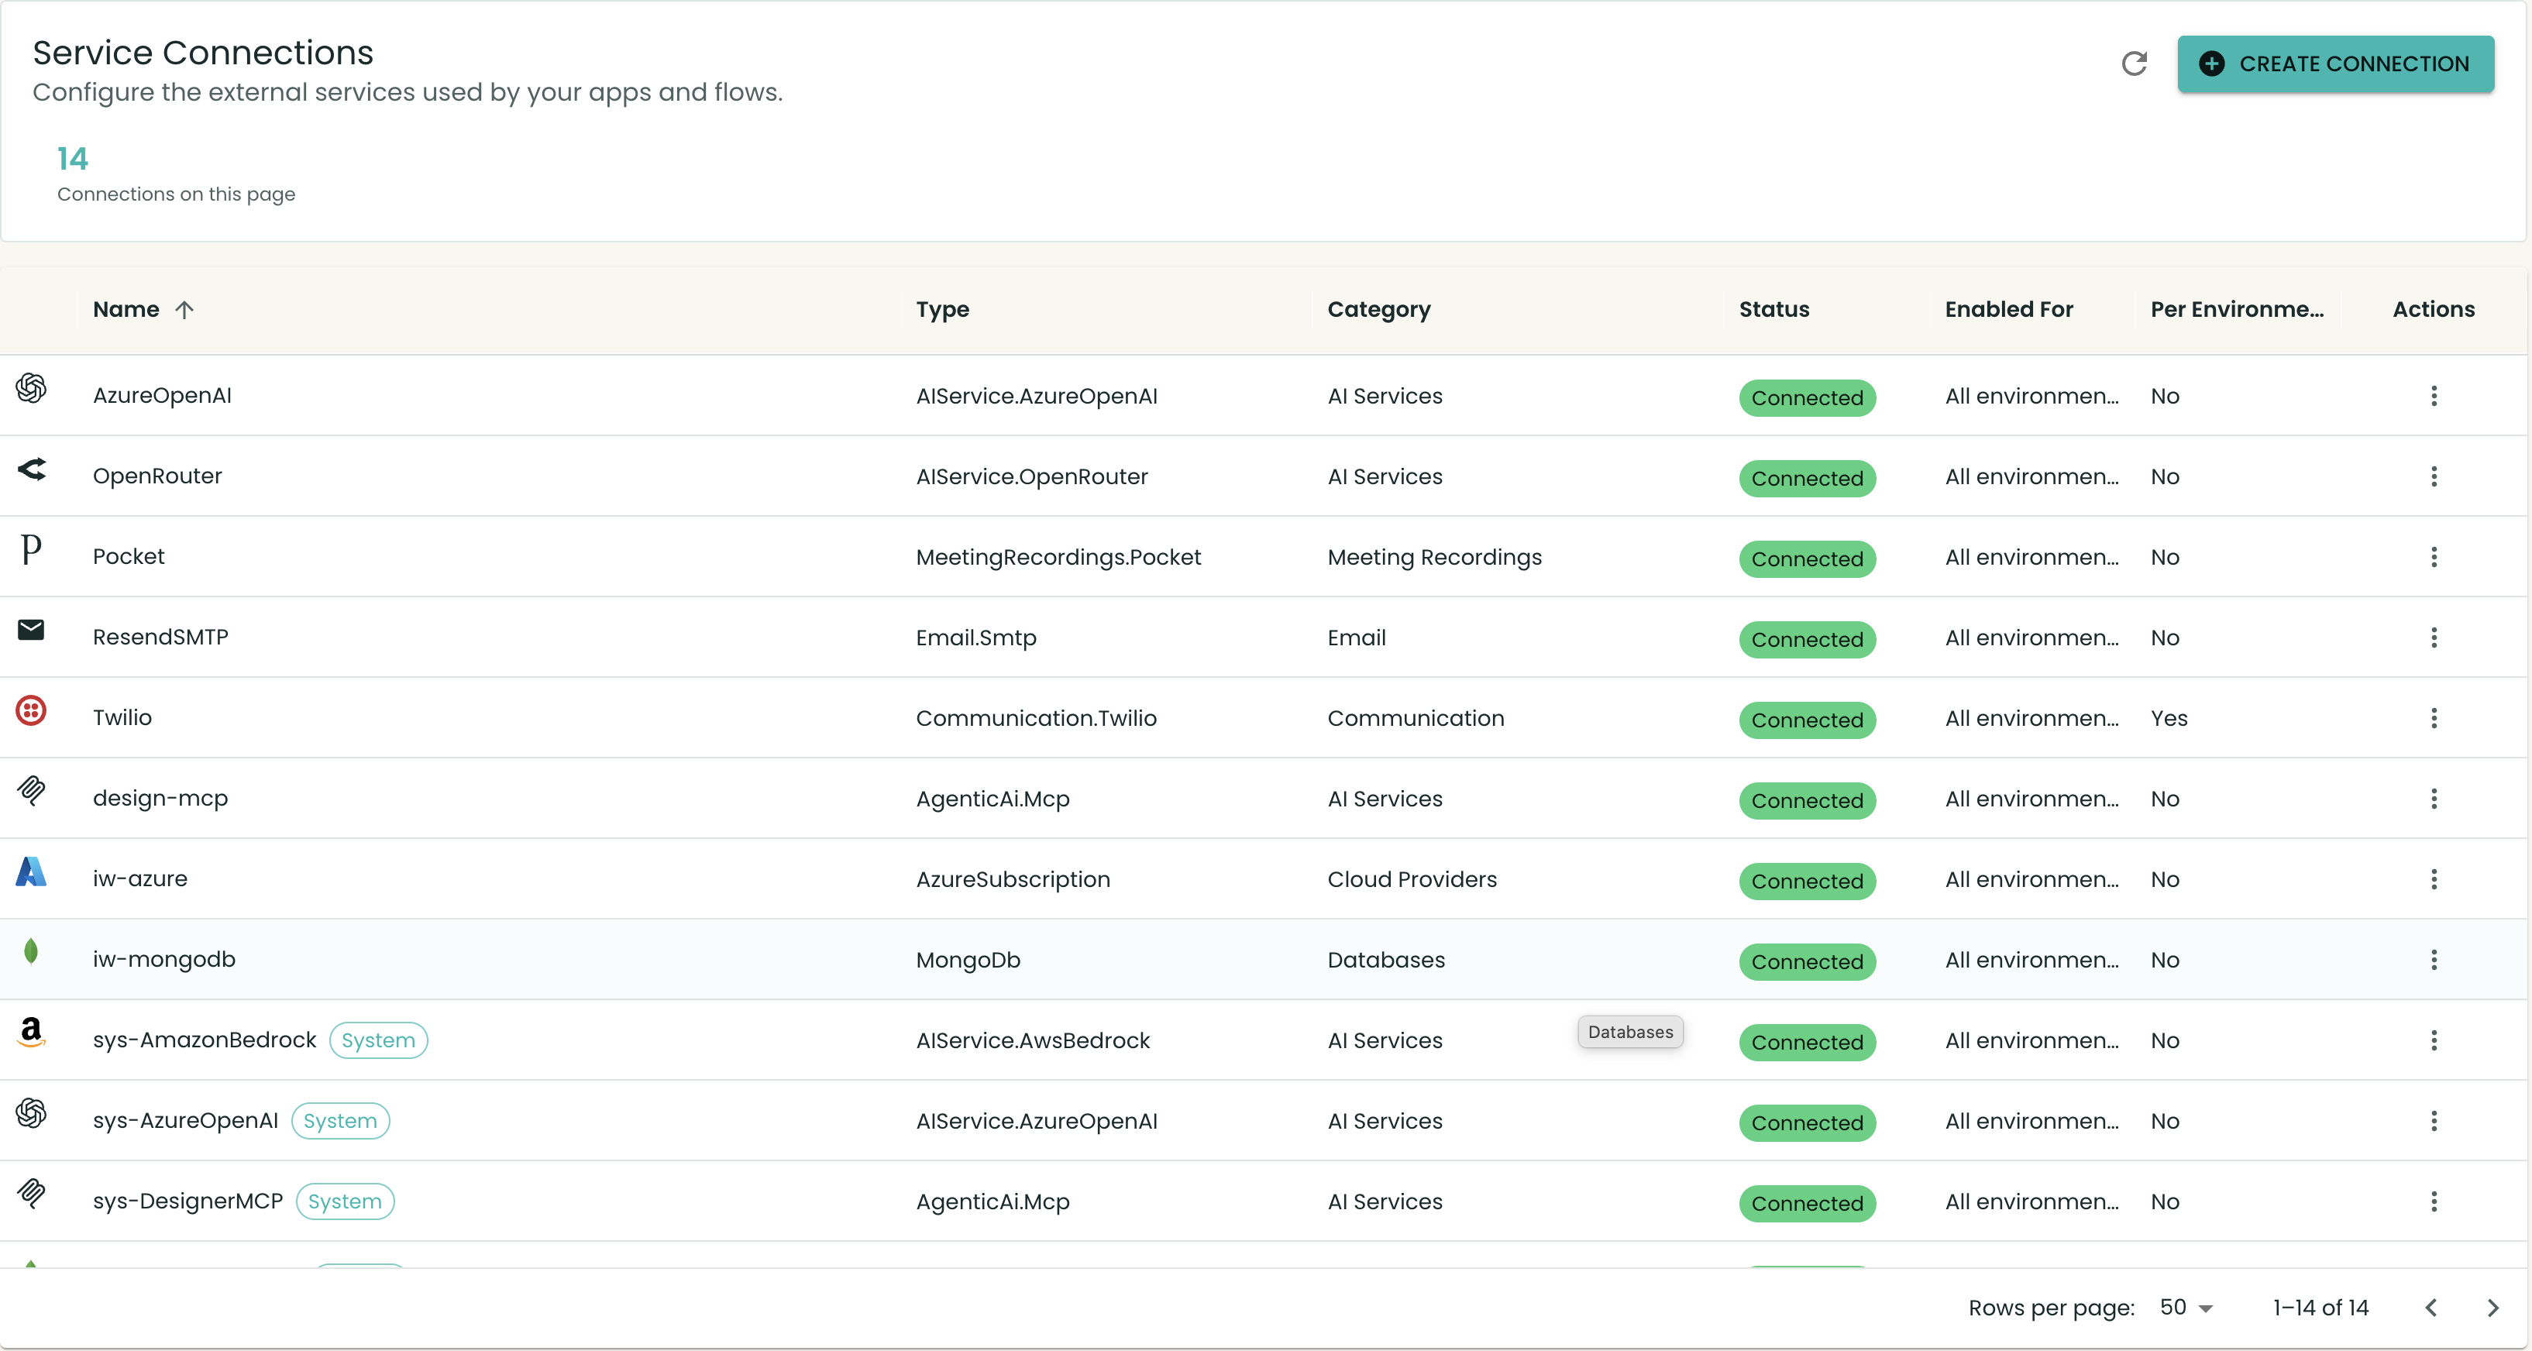Image resolution: width=2532 pixels, height=1351 pixels.
Task: Go to the next page arrow
Action: (2492, 1308)
